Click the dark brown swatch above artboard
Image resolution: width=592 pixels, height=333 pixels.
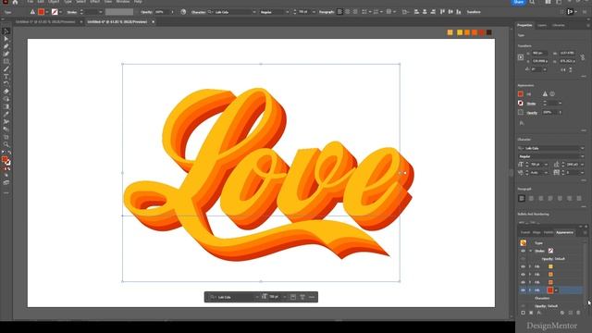pos(489,32)
